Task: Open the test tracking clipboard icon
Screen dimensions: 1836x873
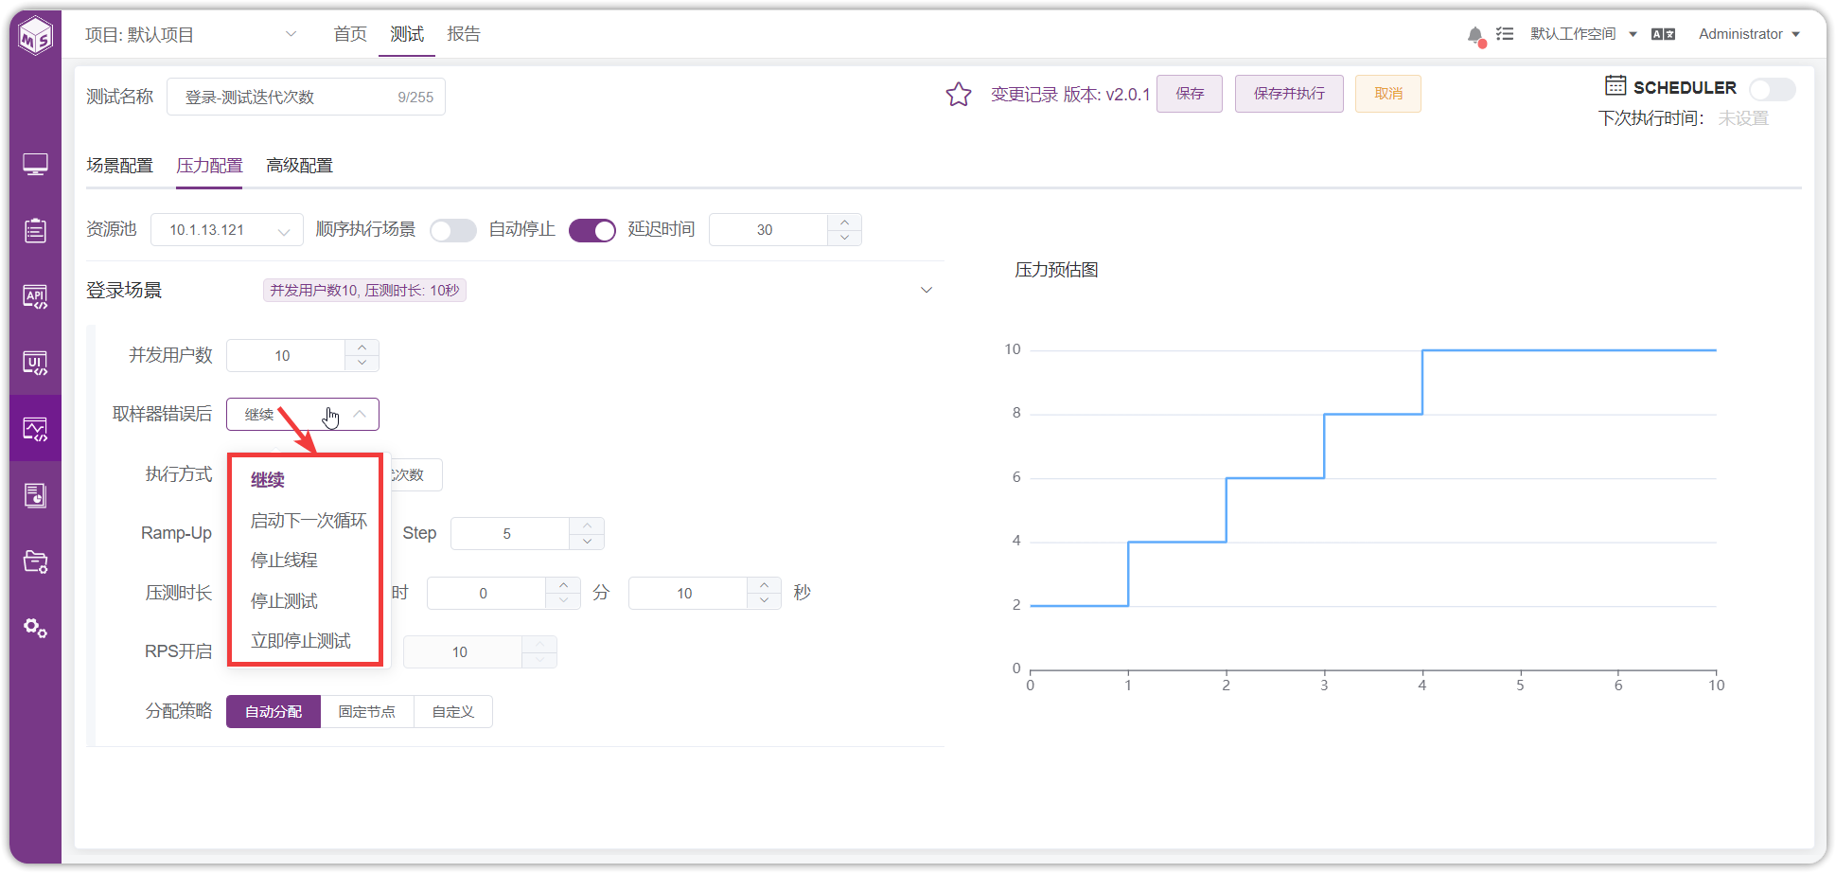Action: [x=35, y=230]
